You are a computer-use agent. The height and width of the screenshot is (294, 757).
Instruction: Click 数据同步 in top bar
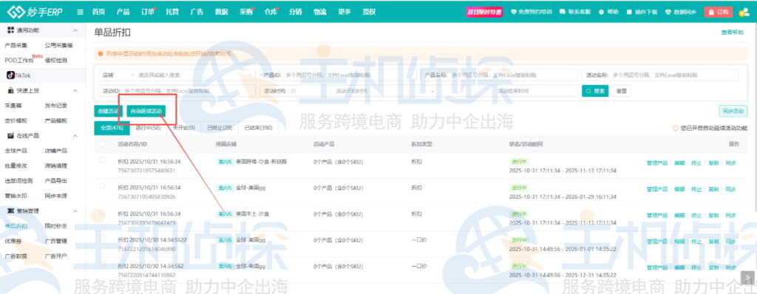click(681, 12)
